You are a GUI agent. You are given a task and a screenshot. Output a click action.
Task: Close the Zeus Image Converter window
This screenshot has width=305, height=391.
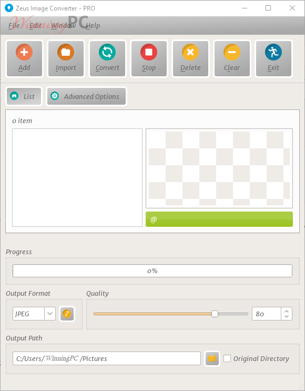click(x=292, y=8)
